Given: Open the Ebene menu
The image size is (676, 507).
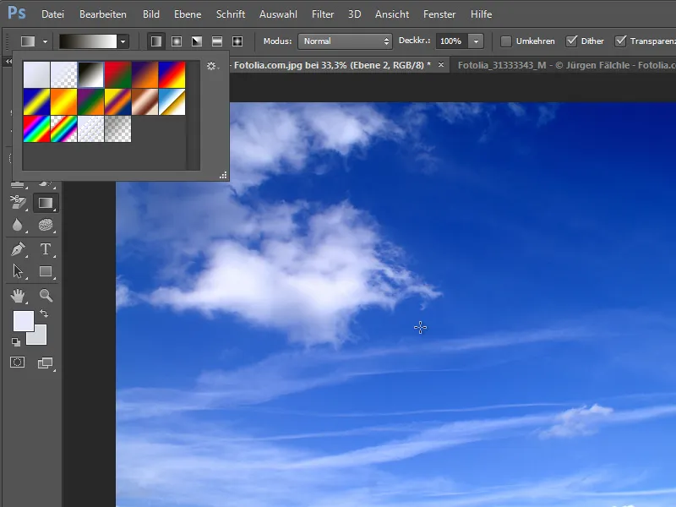Looking at the screenshot, I should tap(188, 14).
